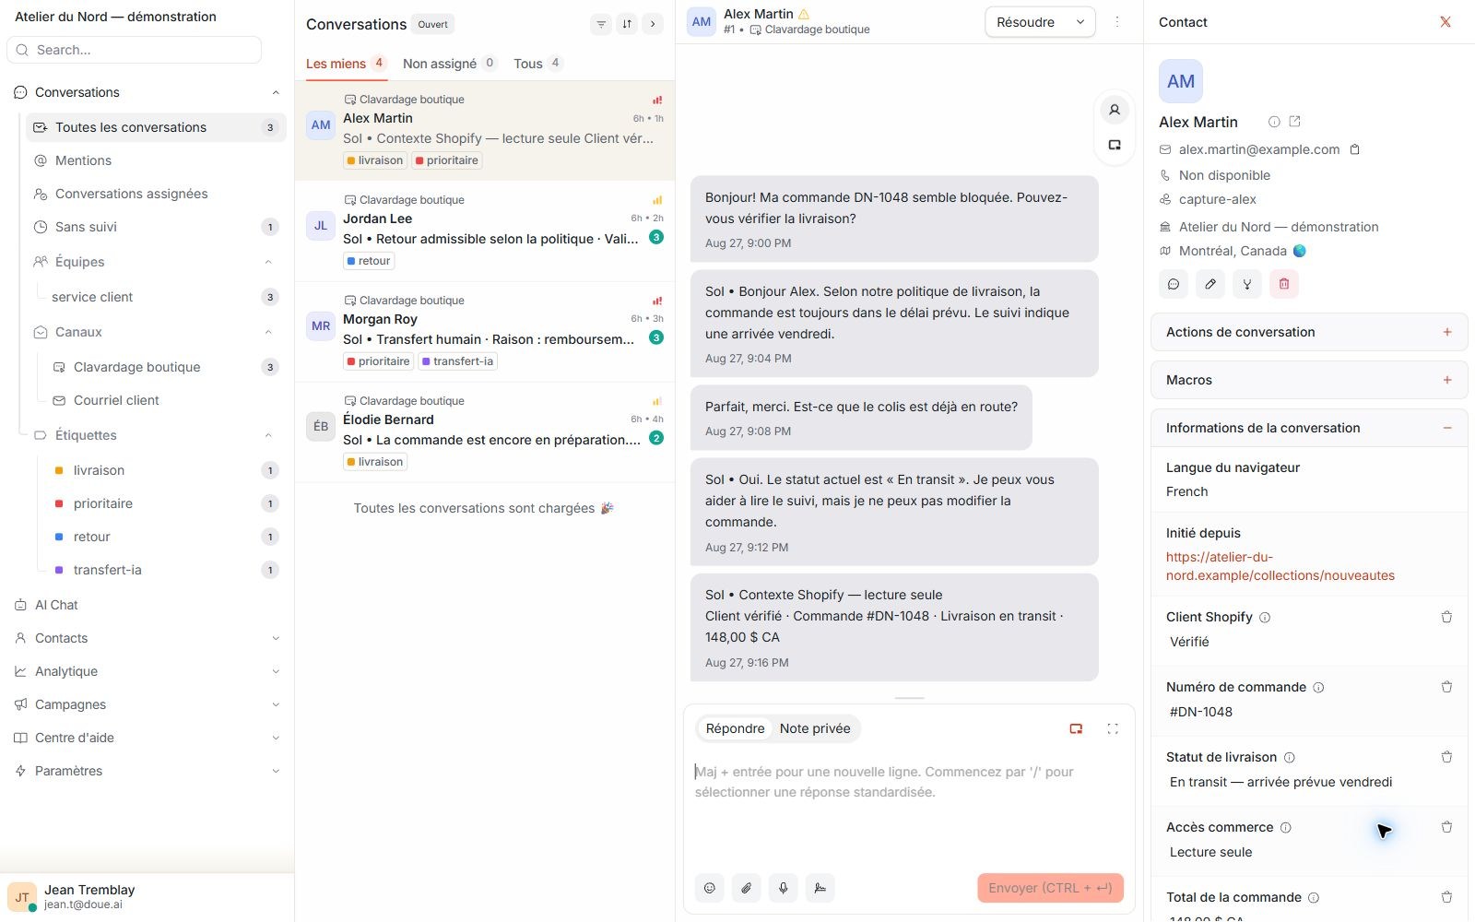Switch to Note privée mode
The height and width of the screenshot is (922, 1475).
coord(815,728)
